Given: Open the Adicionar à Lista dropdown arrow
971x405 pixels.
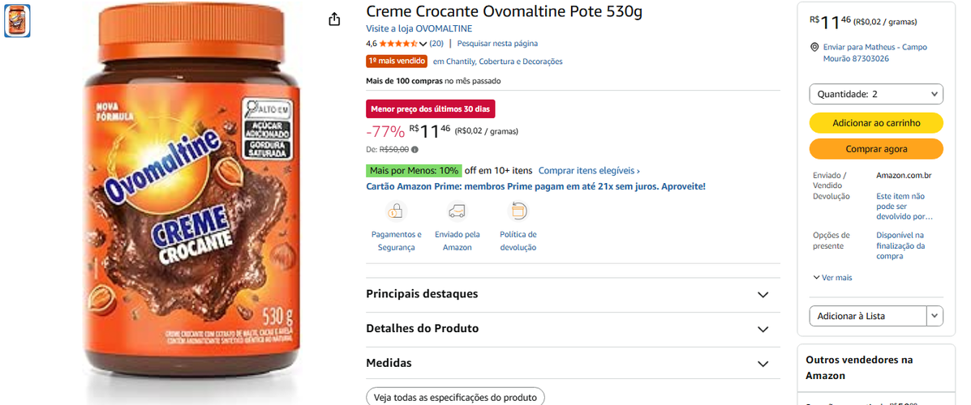Looking at the screenshot, I should click(x=935, y=316).
